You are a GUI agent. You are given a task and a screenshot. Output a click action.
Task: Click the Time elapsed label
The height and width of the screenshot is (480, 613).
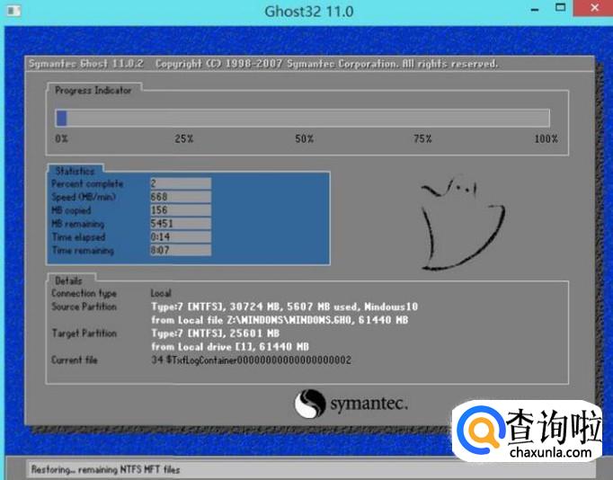[x=78, y=237]
